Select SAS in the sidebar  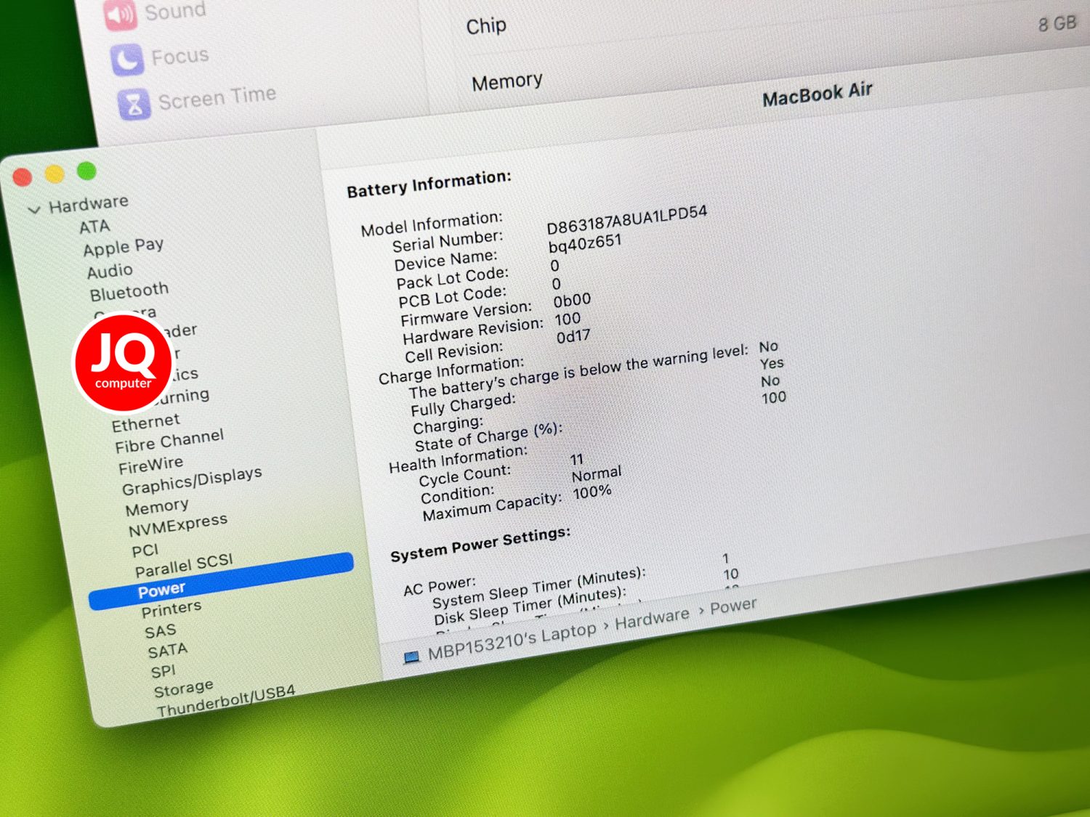click(x=160, y=630)
